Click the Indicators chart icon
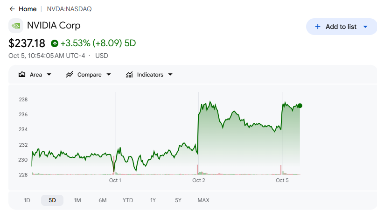377x212 pixels. click(x=129, y=75)
